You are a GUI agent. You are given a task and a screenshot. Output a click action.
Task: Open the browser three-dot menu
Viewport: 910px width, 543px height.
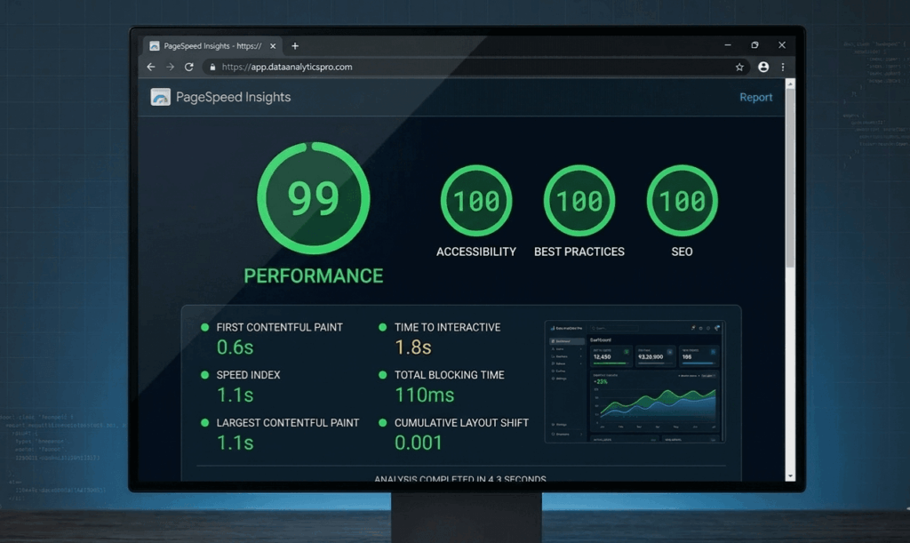[x=783, y=68]
